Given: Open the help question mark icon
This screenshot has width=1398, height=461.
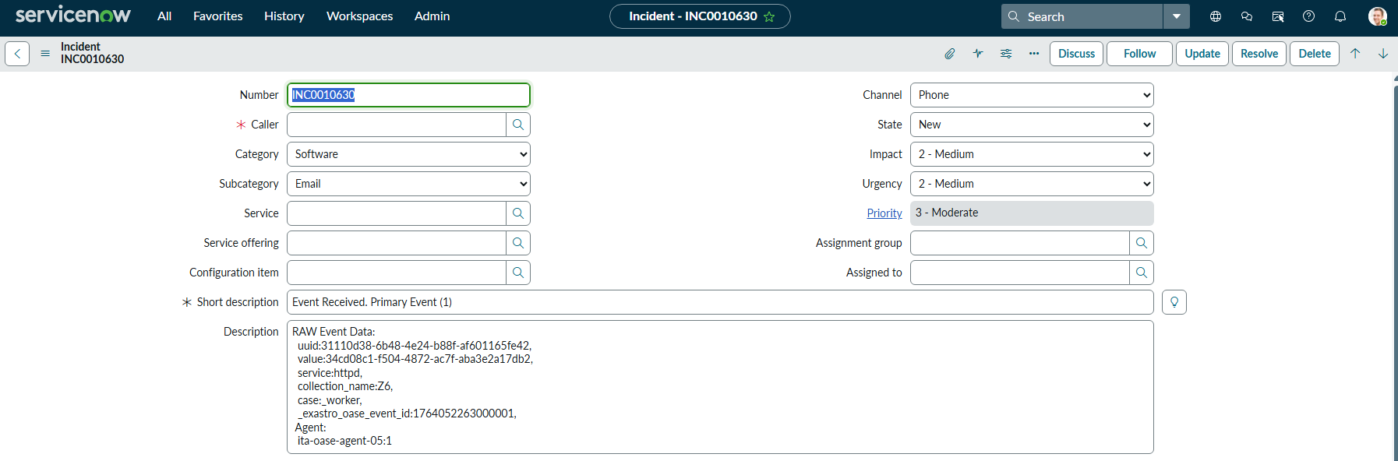Looking at the screenshot, I should (x=1309, y=16).
